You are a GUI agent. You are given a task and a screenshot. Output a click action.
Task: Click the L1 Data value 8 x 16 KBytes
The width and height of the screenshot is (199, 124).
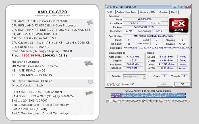(167, 57)
